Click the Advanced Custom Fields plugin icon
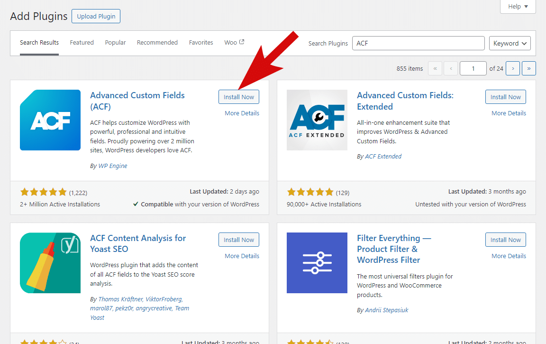Viewport: 546px width, 344px height. [50, 120]
